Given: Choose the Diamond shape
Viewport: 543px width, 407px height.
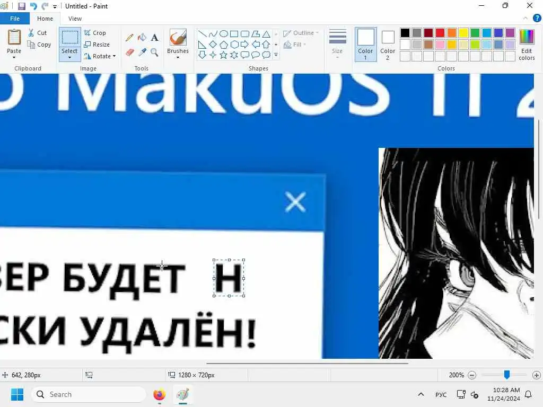Looking at the screenshot, I should [213, 45].
